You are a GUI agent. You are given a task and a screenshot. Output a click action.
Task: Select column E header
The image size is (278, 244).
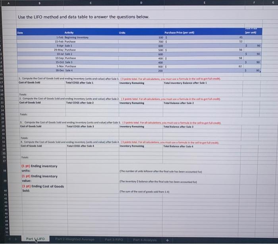205,3
